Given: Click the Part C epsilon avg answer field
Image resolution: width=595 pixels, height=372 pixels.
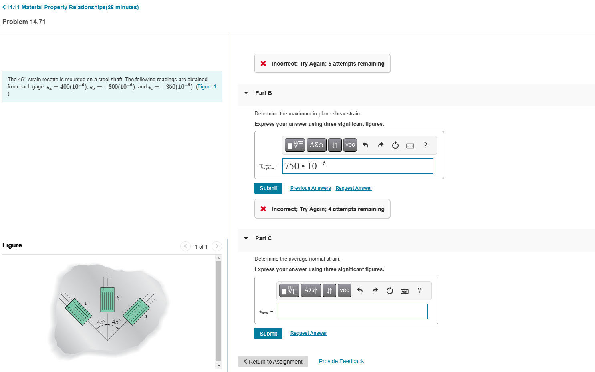Looking at the screenshot, I should click(352, 312).
